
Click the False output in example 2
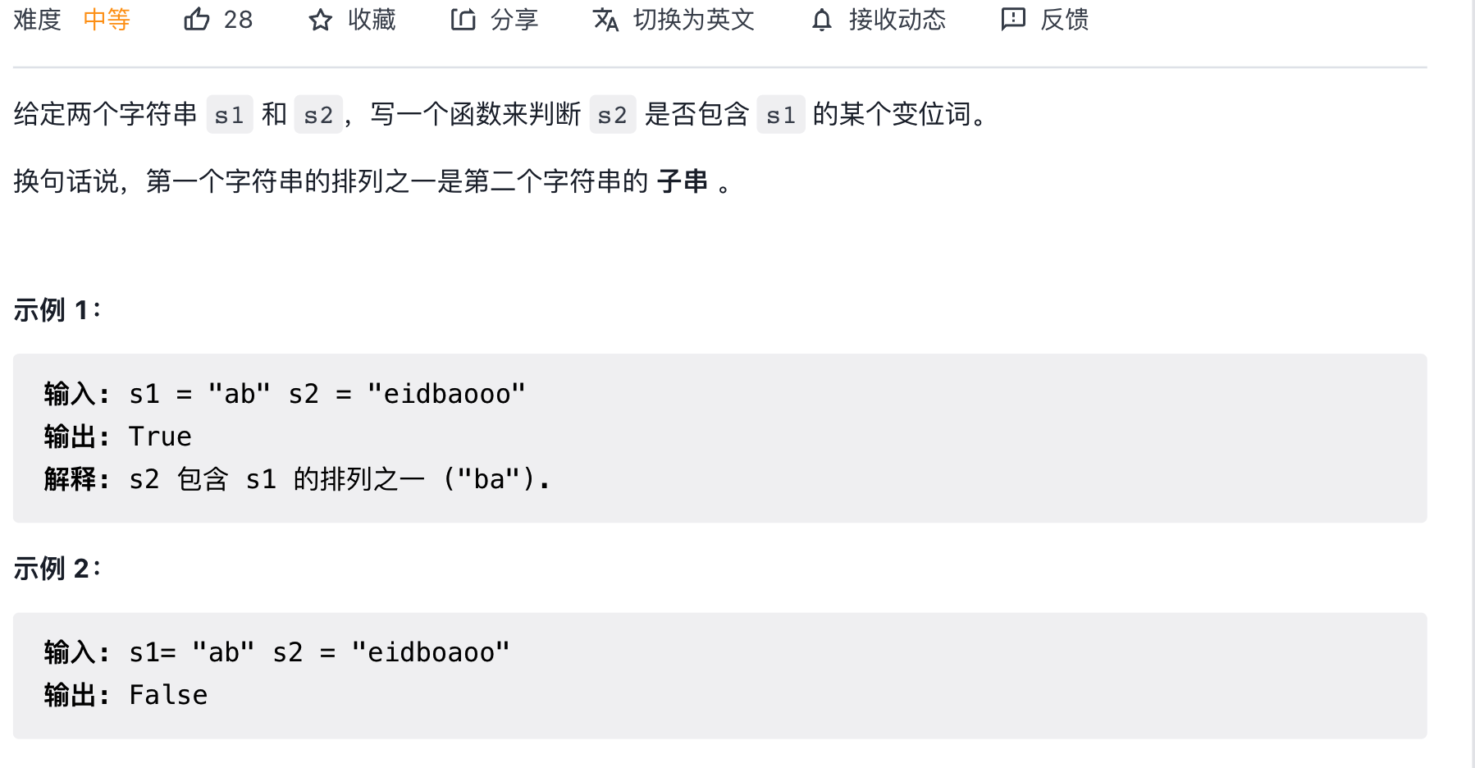pos(168,695)
